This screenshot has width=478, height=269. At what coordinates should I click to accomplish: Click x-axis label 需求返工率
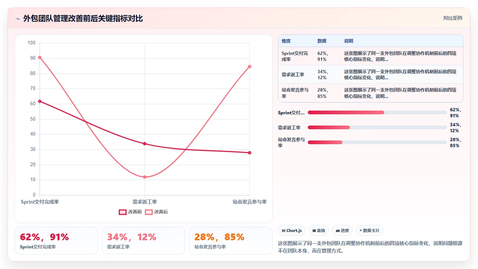[x=145, y=202]
